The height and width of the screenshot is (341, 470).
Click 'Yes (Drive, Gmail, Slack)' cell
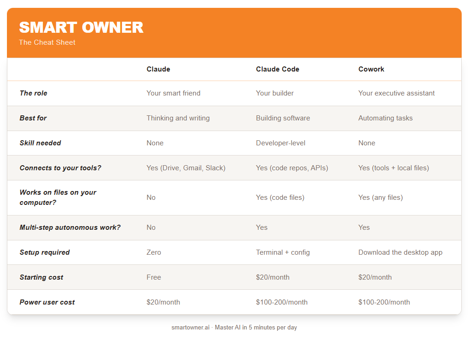(x=186, y=168)
